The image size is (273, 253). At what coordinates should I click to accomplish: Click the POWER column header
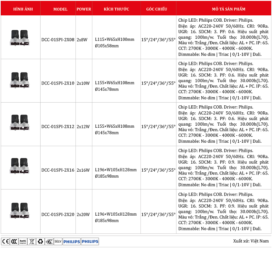pos(84,9)
